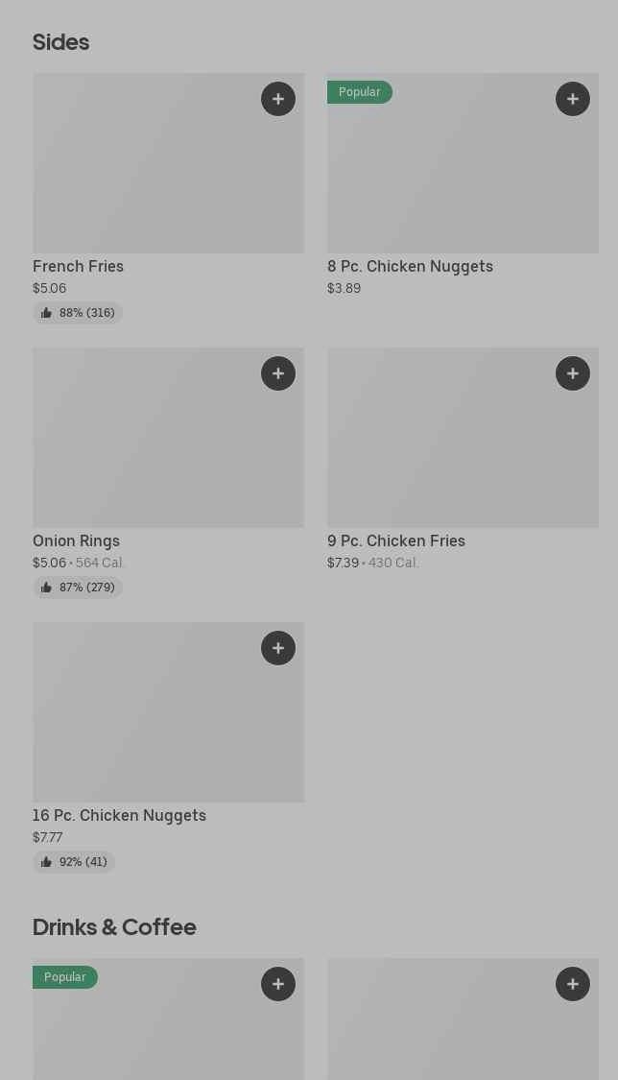The width and height of the screenshot is (618, 1080).
Task: Click the Onion Rings item name
Action: coord(76,540)
